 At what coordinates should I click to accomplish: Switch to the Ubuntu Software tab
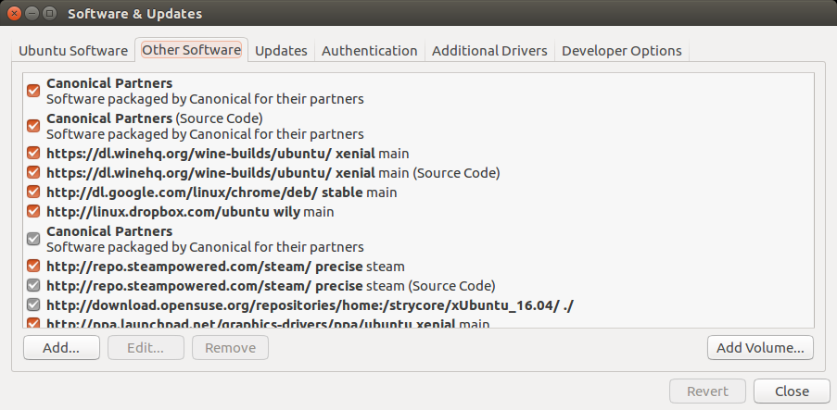tap(73, 51)
